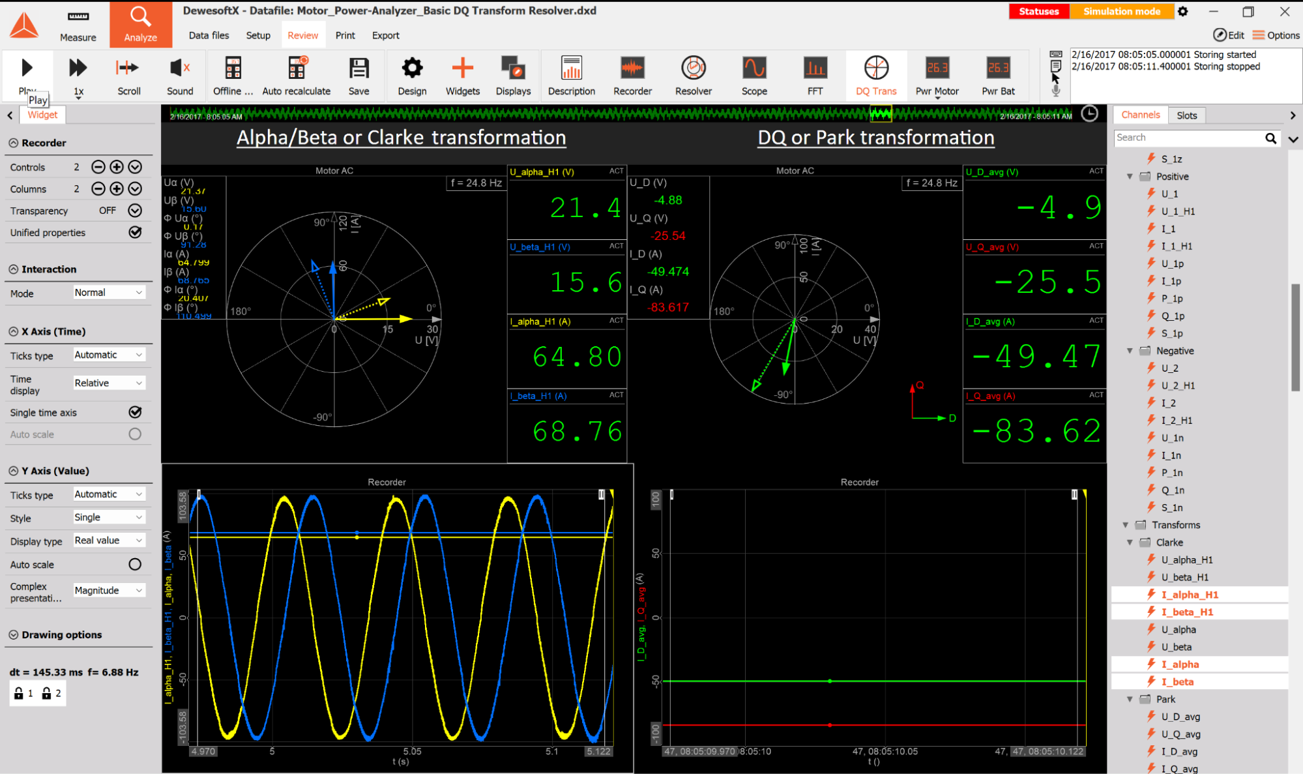The width and height of the screenshot is (1303, 774).
Task: Collapse the Clarke folder
Action: click(x=1130, y=543)
